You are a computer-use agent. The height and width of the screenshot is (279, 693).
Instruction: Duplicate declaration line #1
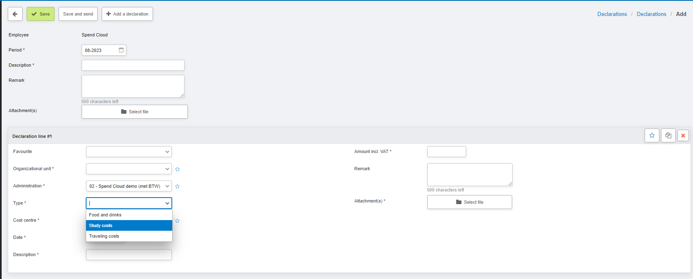668,135
